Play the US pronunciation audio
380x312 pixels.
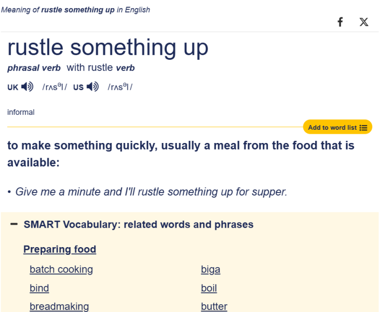coord(93,87)
